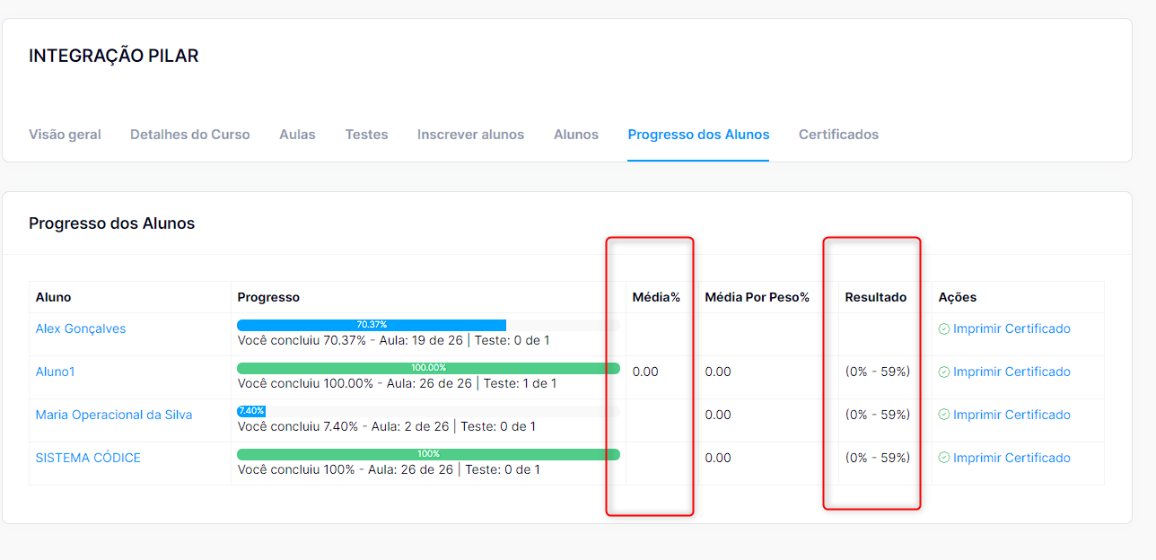Viewport: 1156px width, 560px height.
Task: Click certificate check icon for Maria Operacional
Action: 943,416
